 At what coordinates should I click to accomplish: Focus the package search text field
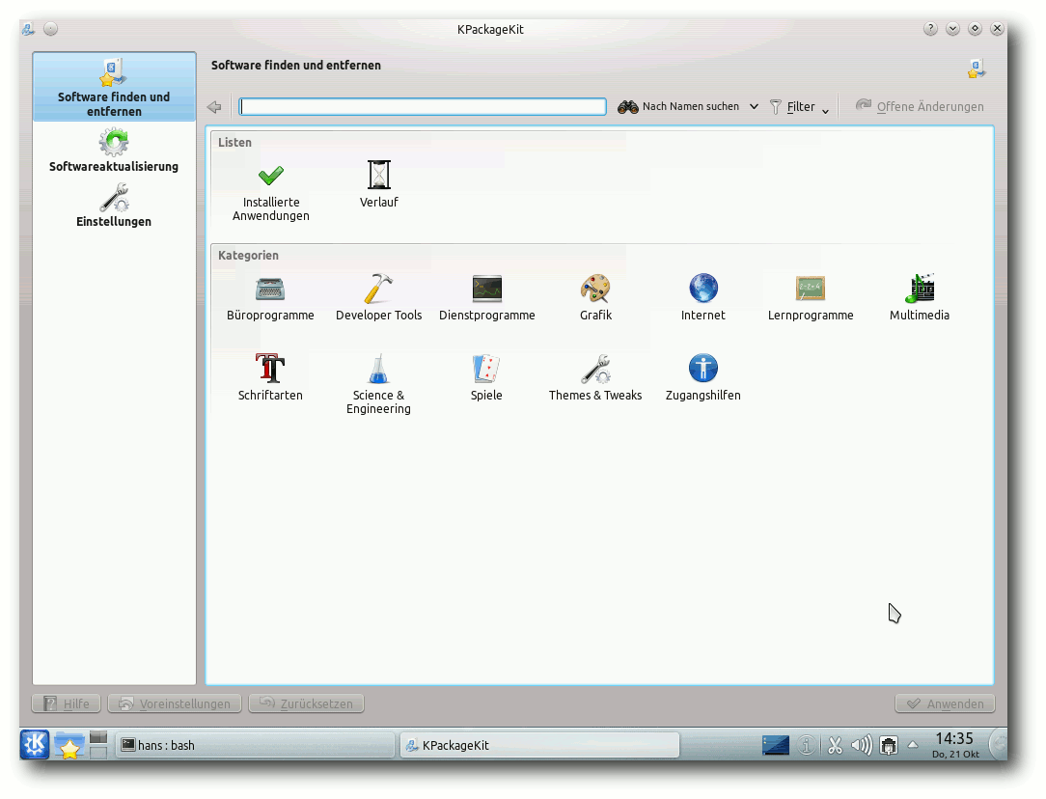[423, 107]
